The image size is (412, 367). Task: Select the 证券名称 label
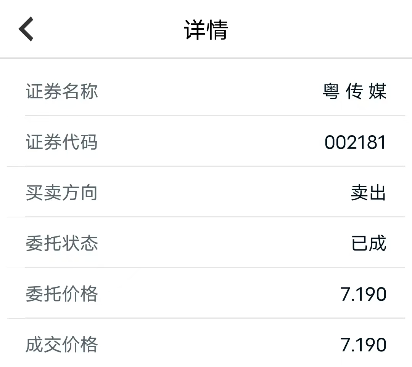[62, 91]
